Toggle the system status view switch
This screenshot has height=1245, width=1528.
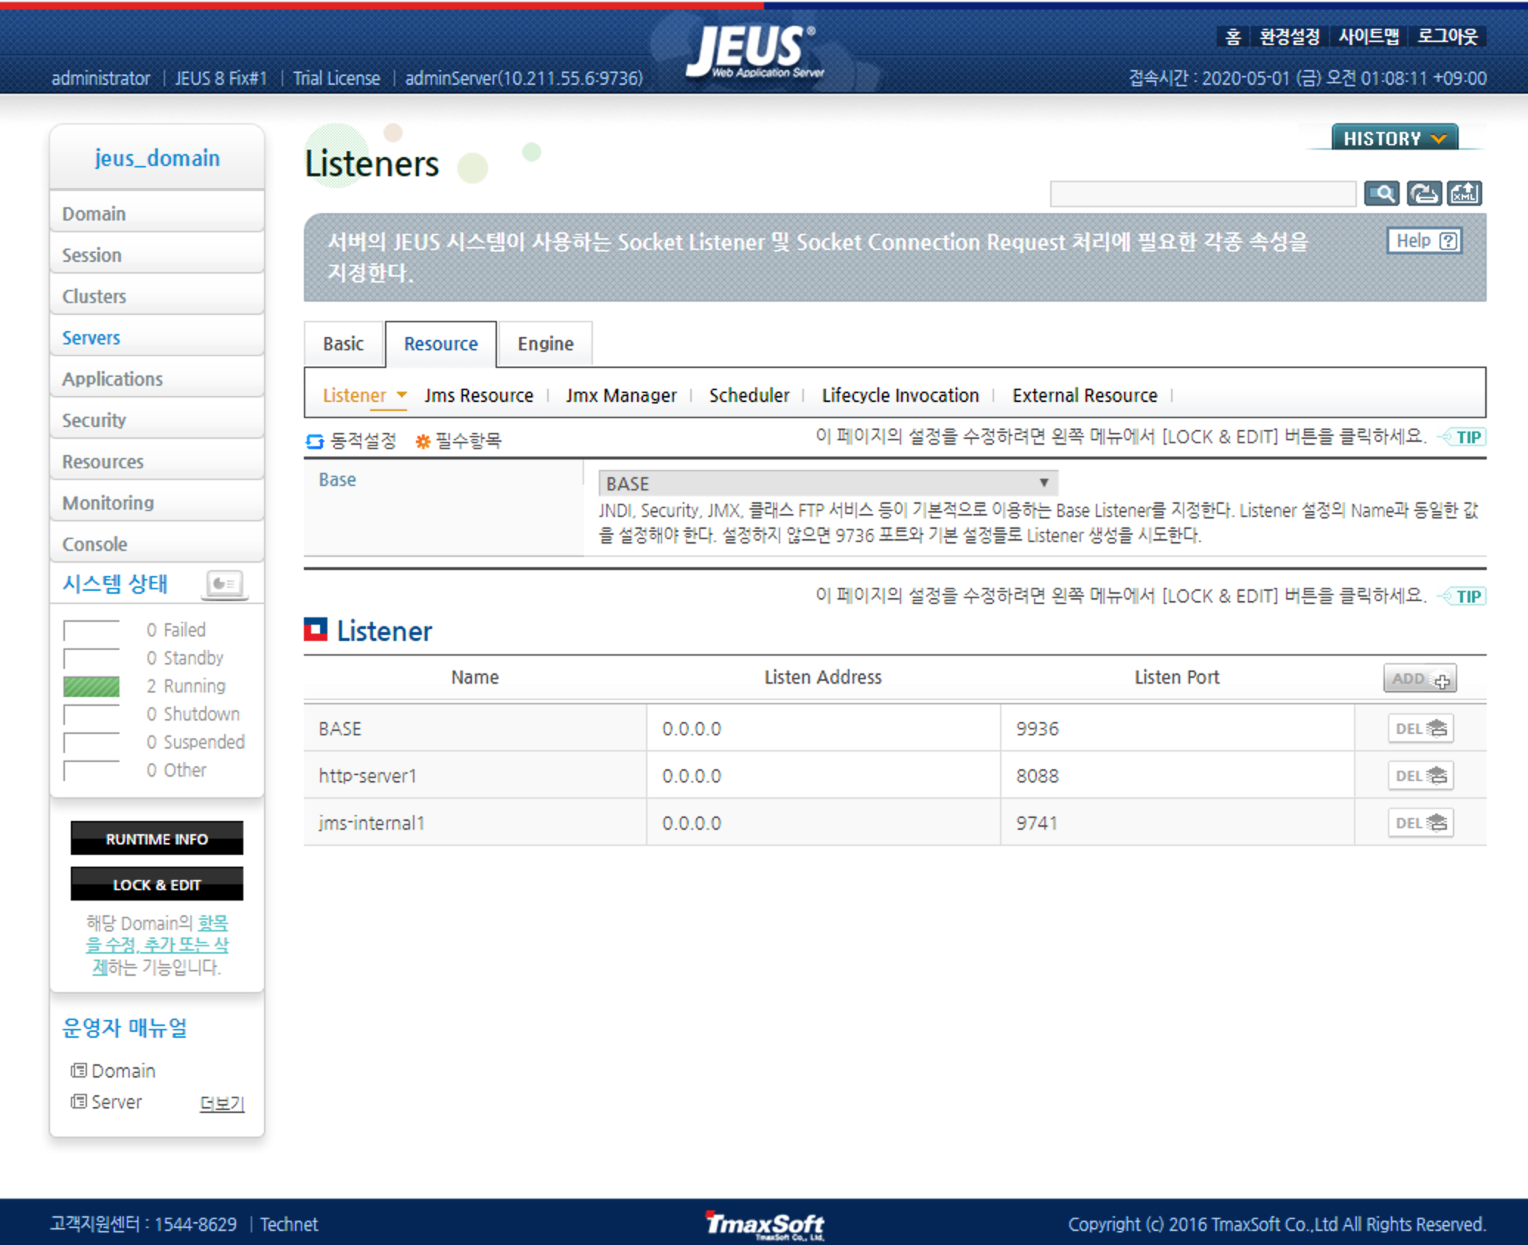pos(224,584)
